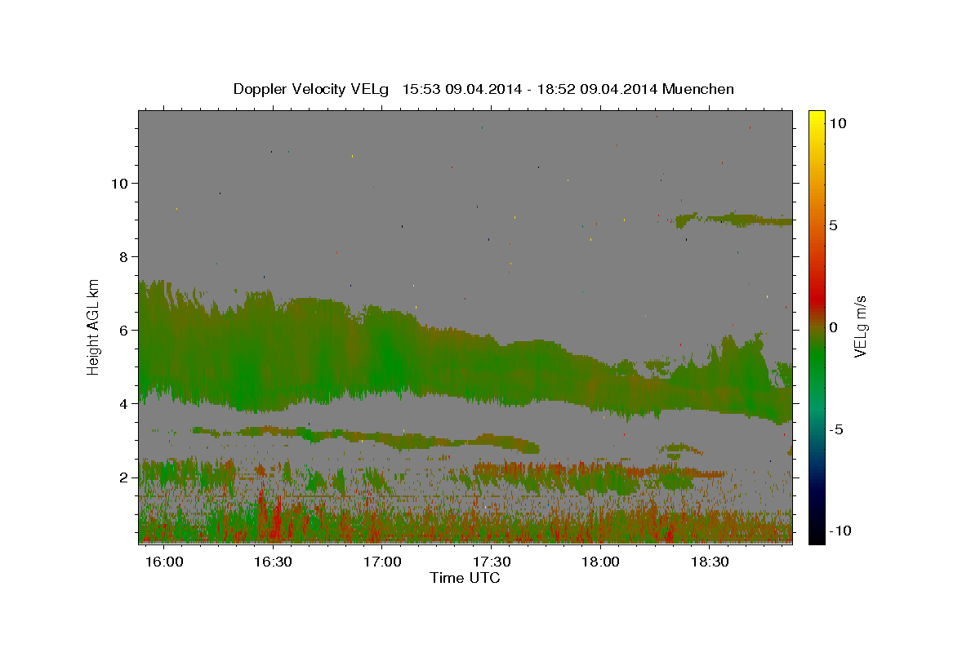Viewport: 980px width, 653px height.
Task: Click the colorbar label 'VELg m/s'
Action: 860,327
